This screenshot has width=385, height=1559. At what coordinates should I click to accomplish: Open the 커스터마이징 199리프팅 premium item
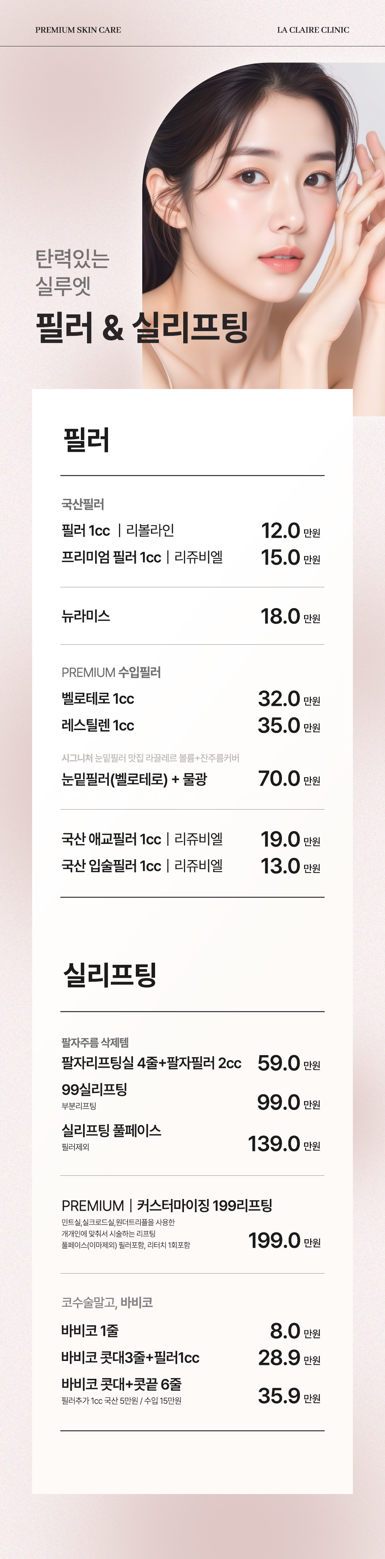[x=204, y=1206]
